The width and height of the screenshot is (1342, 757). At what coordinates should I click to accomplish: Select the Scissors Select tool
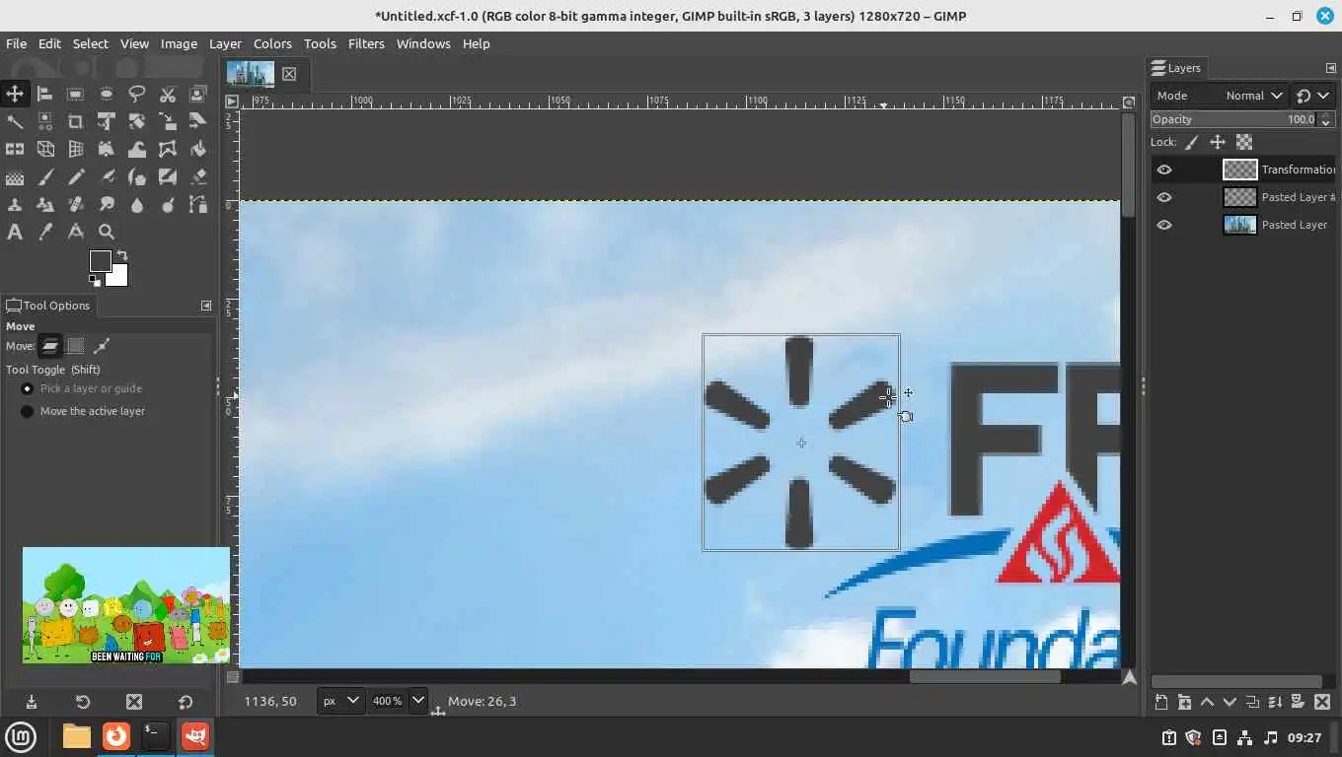pyautogui.click(x=167, y=94)
